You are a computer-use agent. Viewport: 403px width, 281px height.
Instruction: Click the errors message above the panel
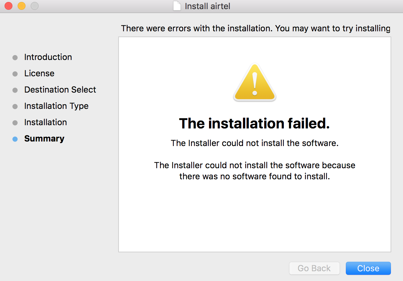pos(255,28)
